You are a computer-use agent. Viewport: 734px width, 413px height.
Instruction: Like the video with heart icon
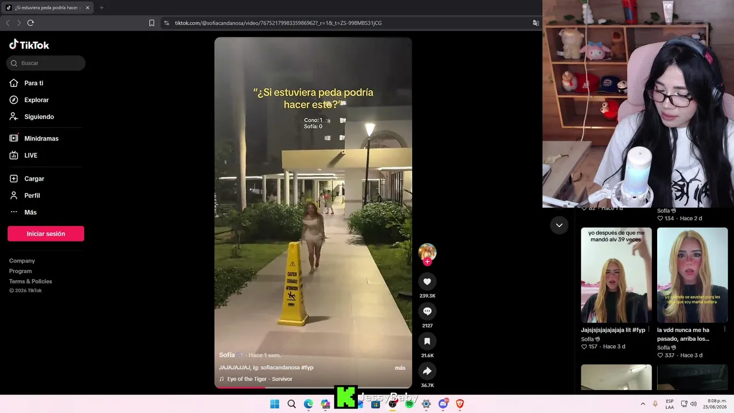click(x=427, y=281)
